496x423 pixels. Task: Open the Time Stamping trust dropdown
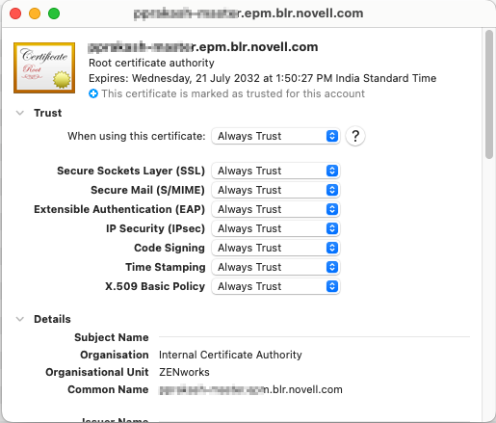(275, 267)
